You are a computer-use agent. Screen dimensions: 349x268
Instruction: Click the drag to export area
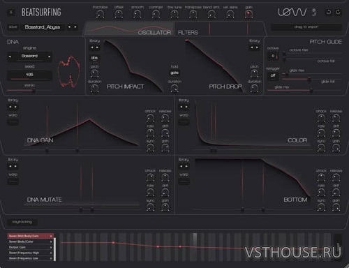click(306, 27)
